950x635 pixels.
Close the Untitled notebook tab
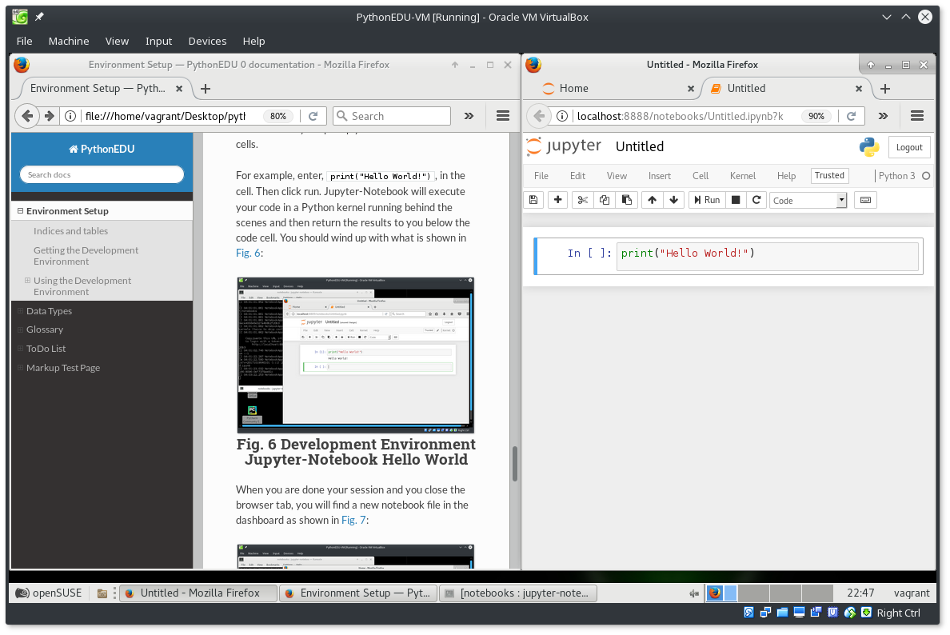coord(859,89)
